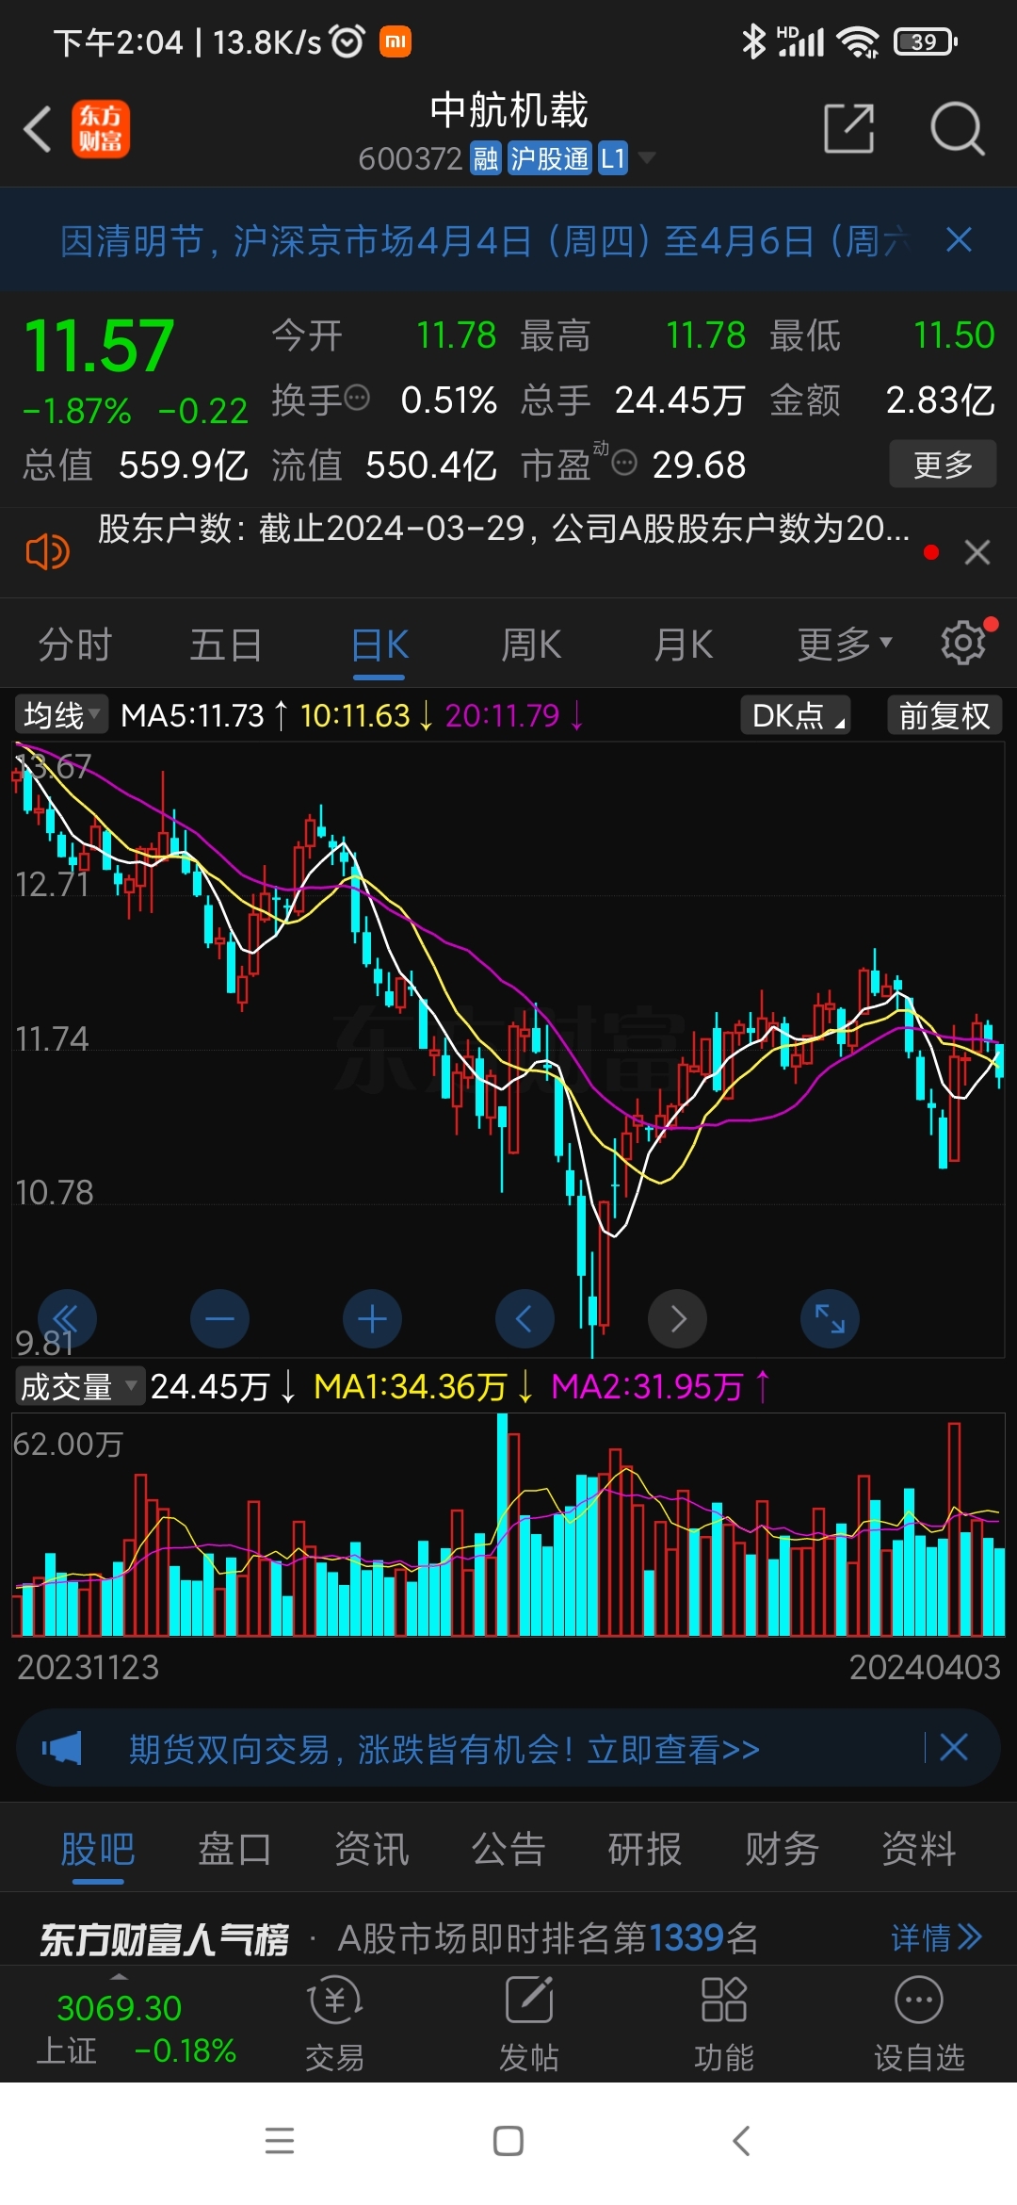Tap the 更多 button for more quote data
Screen dimensions: 1017x2205
pyautogui.click(x=943, y=464)
